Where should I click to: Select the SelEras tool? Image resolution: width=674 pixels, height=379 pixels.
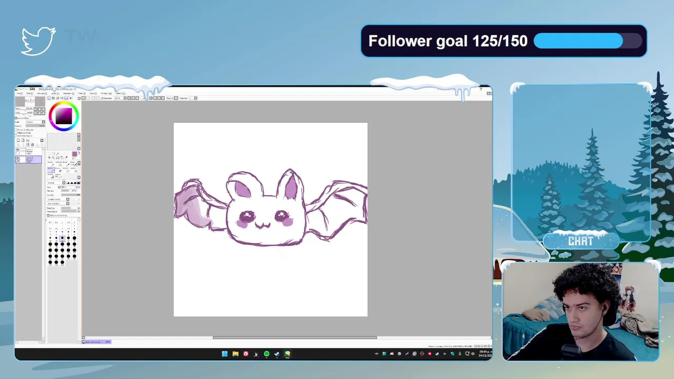[x=74, y=170]
